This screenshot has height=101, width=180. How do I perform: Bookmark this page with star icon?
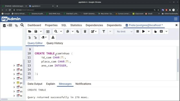tap(158, 10)
